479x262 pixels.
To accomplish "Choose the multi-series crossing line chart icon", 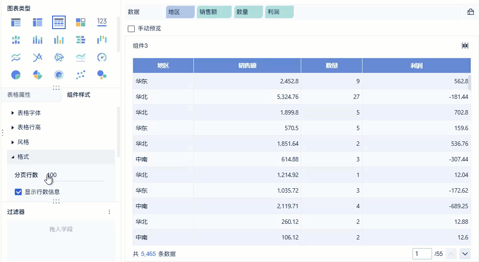I will point(37,57).
